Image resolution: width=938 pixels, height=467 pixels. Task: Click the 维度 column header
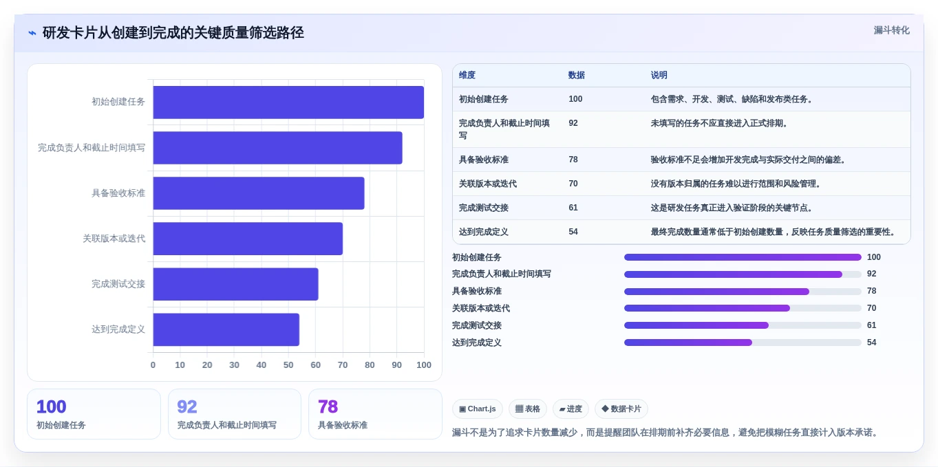tap(467, 76)
